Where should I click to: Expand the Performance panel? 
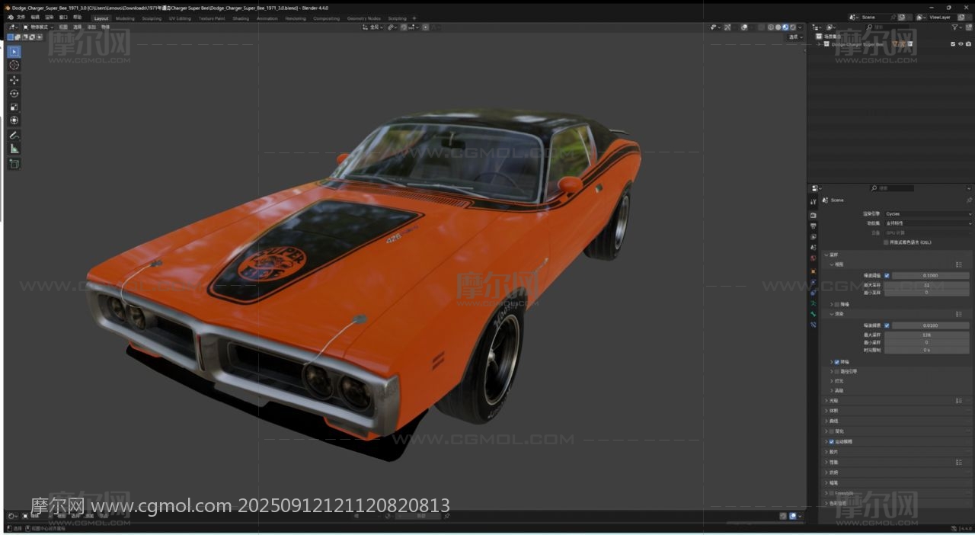tap(826, 462)
